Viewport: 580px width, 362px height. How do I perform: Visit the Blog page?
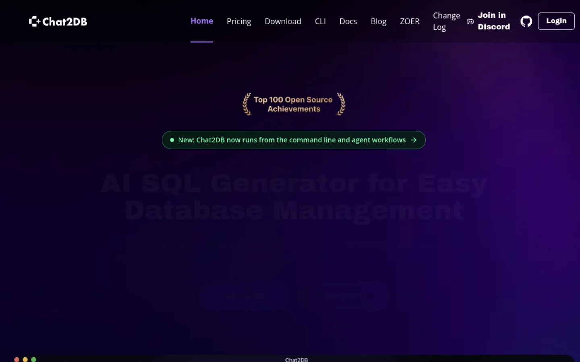(x=378, y=21)
